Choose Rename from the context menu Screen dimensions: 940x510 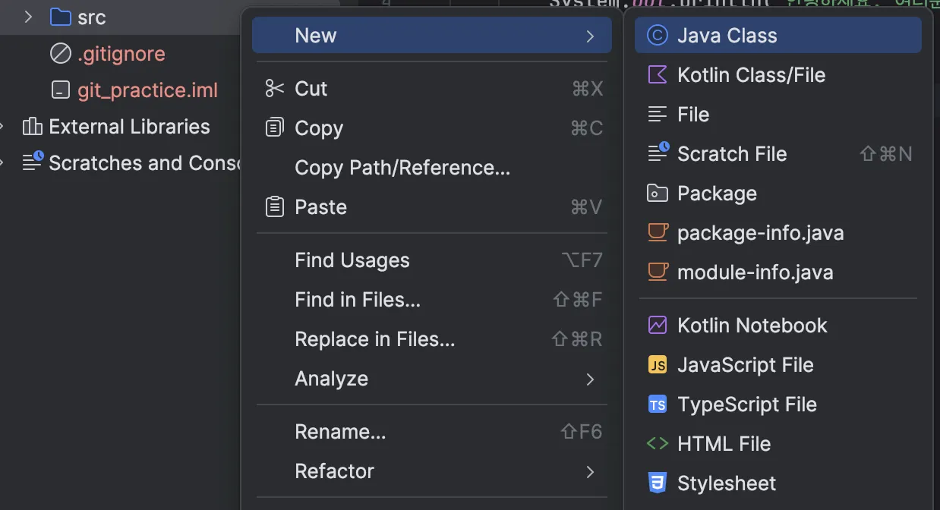pyautogui.click(x=340, y=432)
